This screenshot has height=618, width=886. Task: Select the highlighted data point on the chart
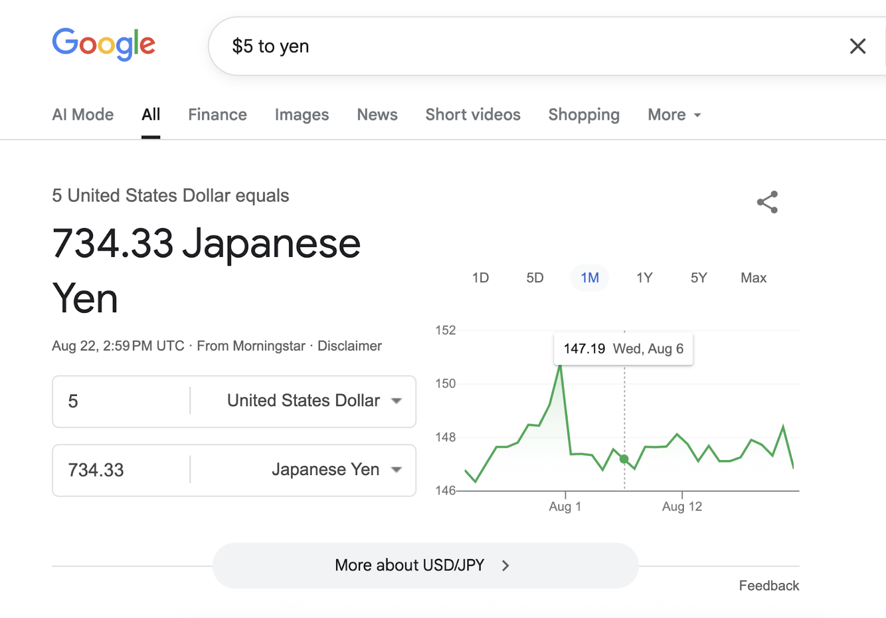(x=624, y=459)
